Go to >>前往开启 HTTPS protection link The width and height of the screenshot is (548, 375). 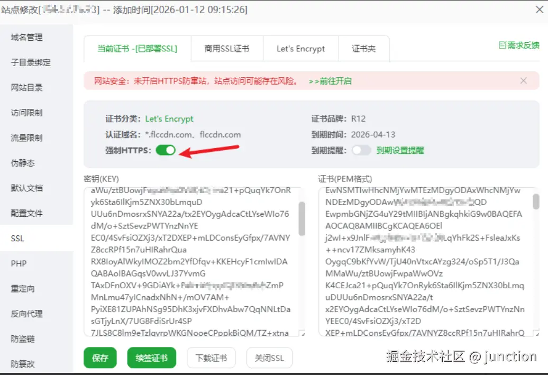pyautogui.click(x=330, y=81)
